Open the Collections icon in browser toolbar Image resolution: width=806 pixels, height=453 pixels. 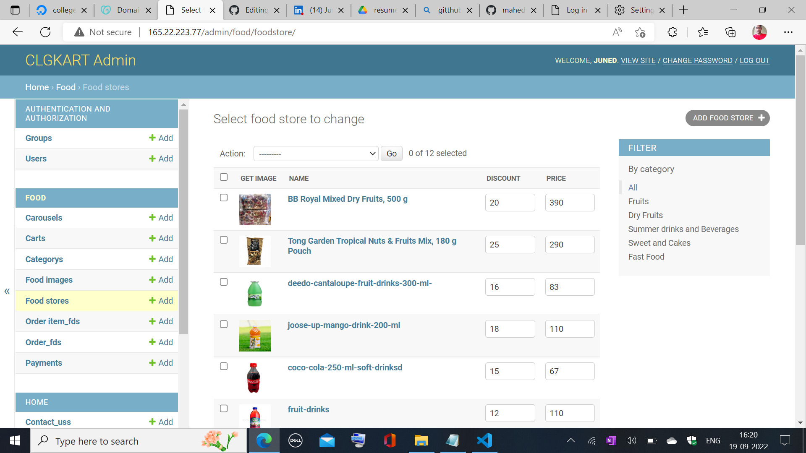pos(730,32)
